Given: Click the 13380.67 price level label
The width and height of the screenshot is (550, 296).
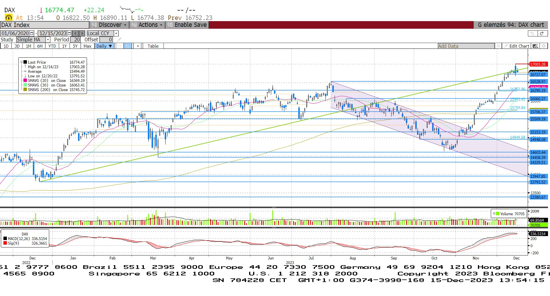Looking at the screenshot, I should click(538, 197).
